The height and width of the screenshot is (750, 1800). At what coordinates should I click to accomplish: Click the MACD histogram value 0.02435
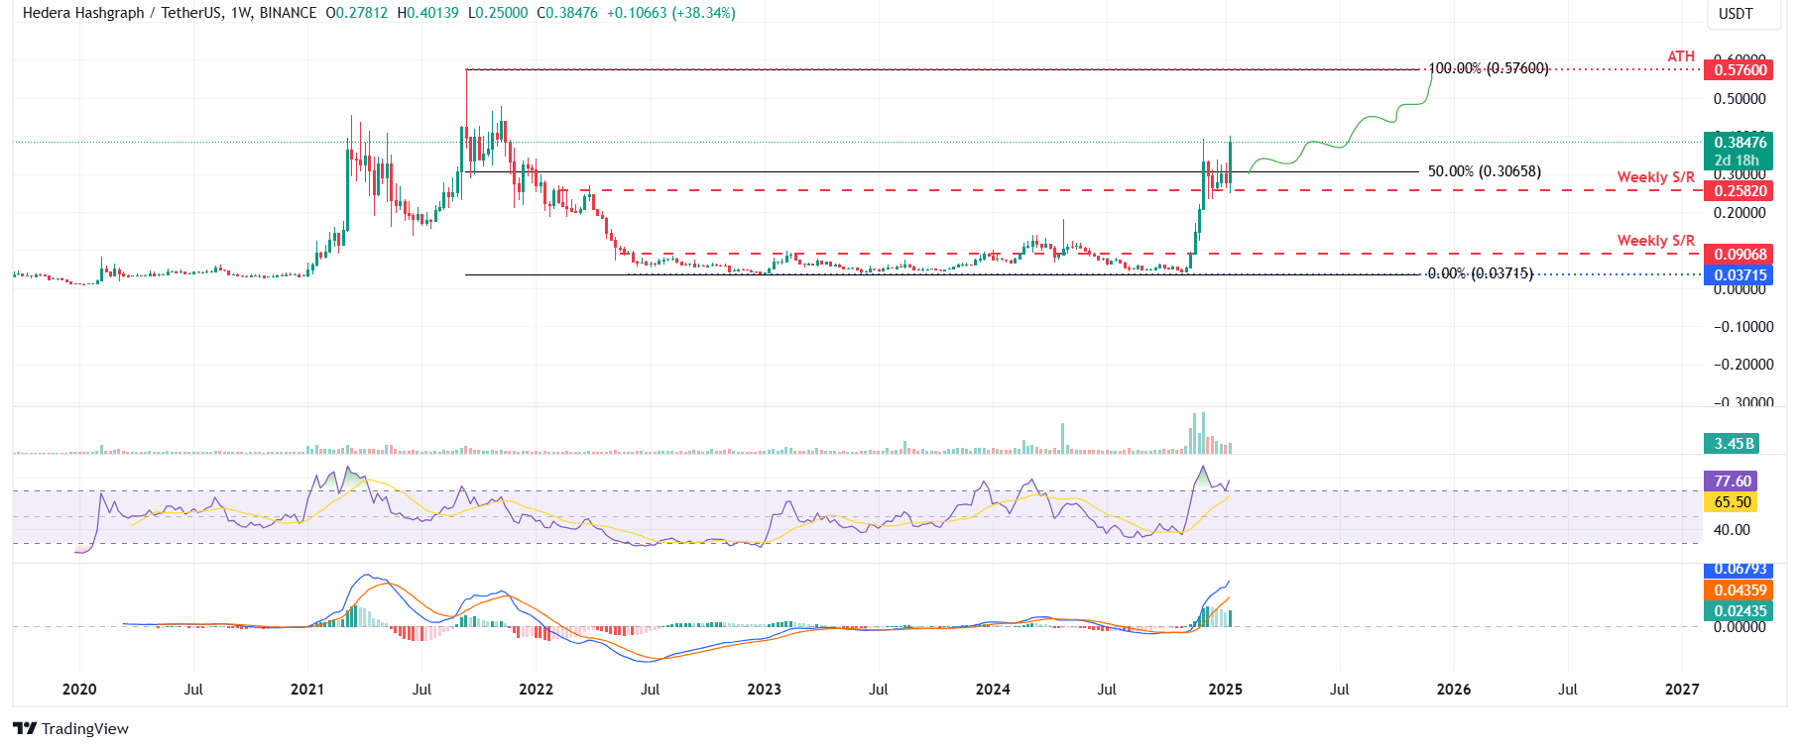1738,611
